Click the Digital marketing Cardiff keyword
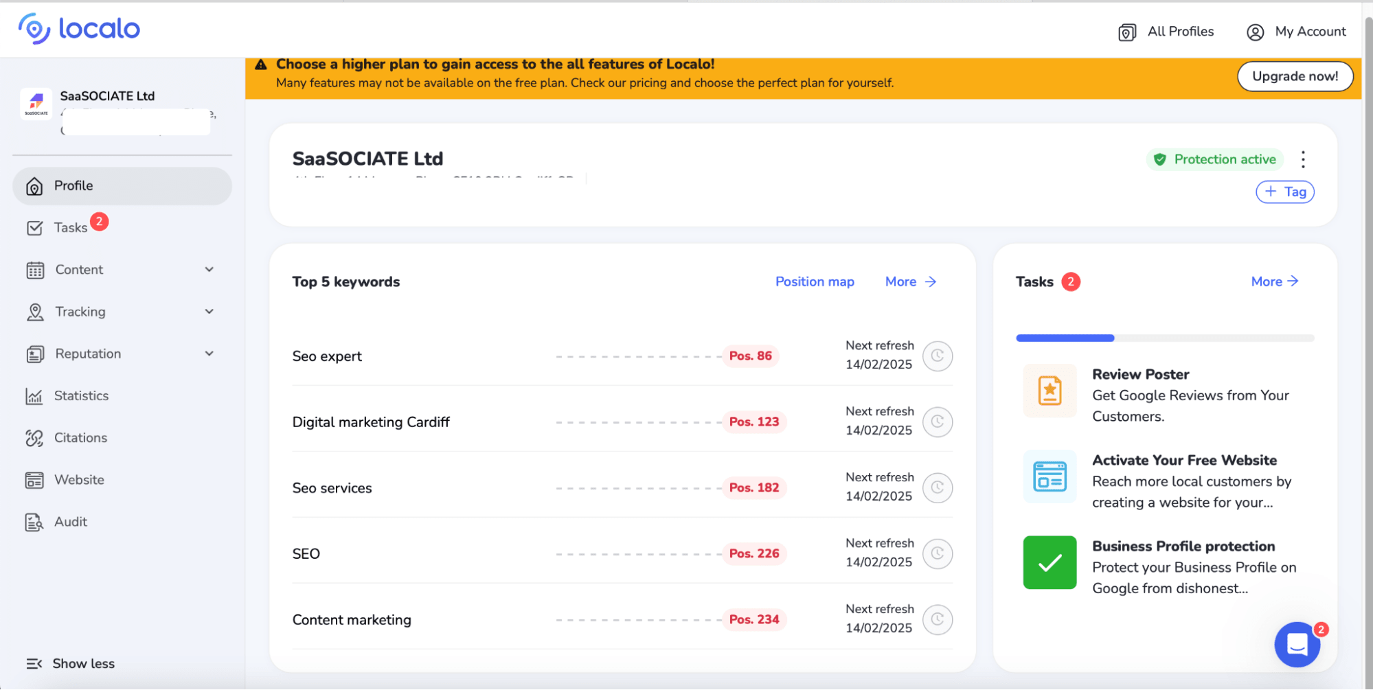 click(x=371, y=422)
